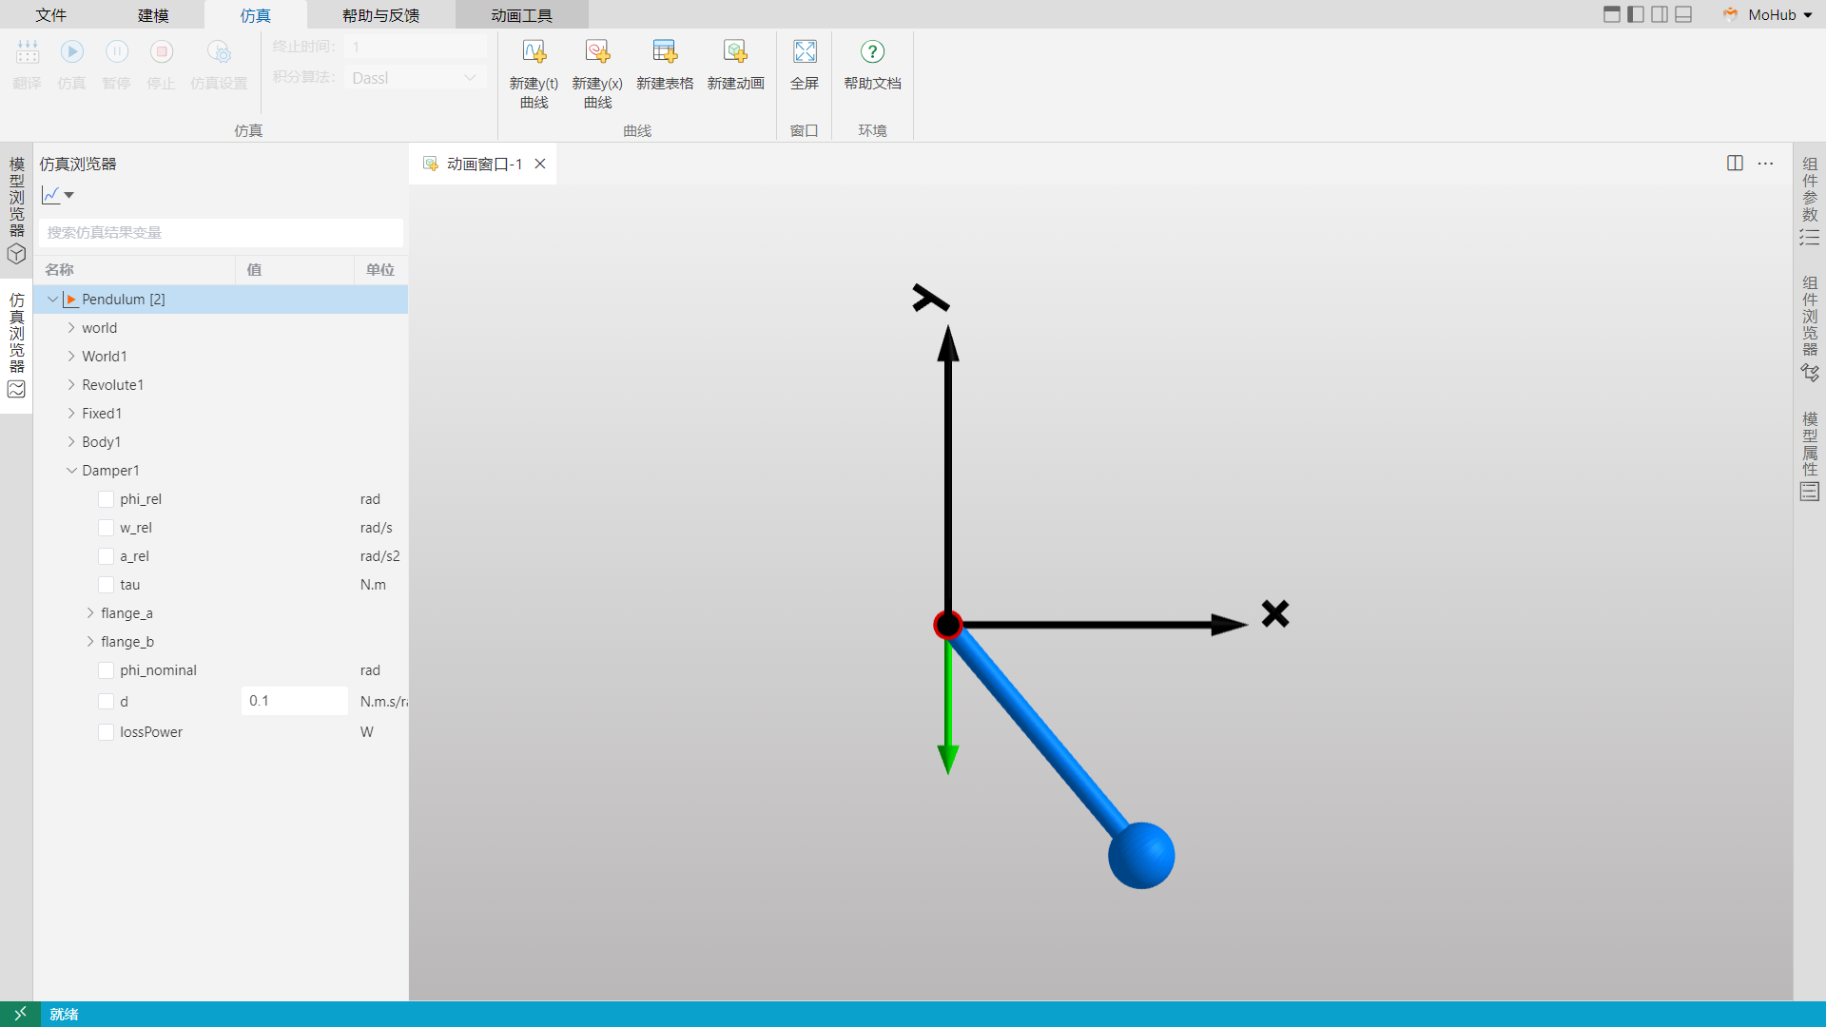Click first window layout icon
Image resolution: width=1826 pixels, height=1027 pixels.
(x=1612, y=14)
